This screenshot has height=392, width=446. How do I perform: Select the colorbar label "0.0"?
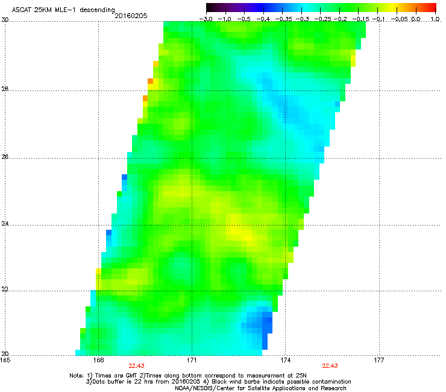pos(416,19)
